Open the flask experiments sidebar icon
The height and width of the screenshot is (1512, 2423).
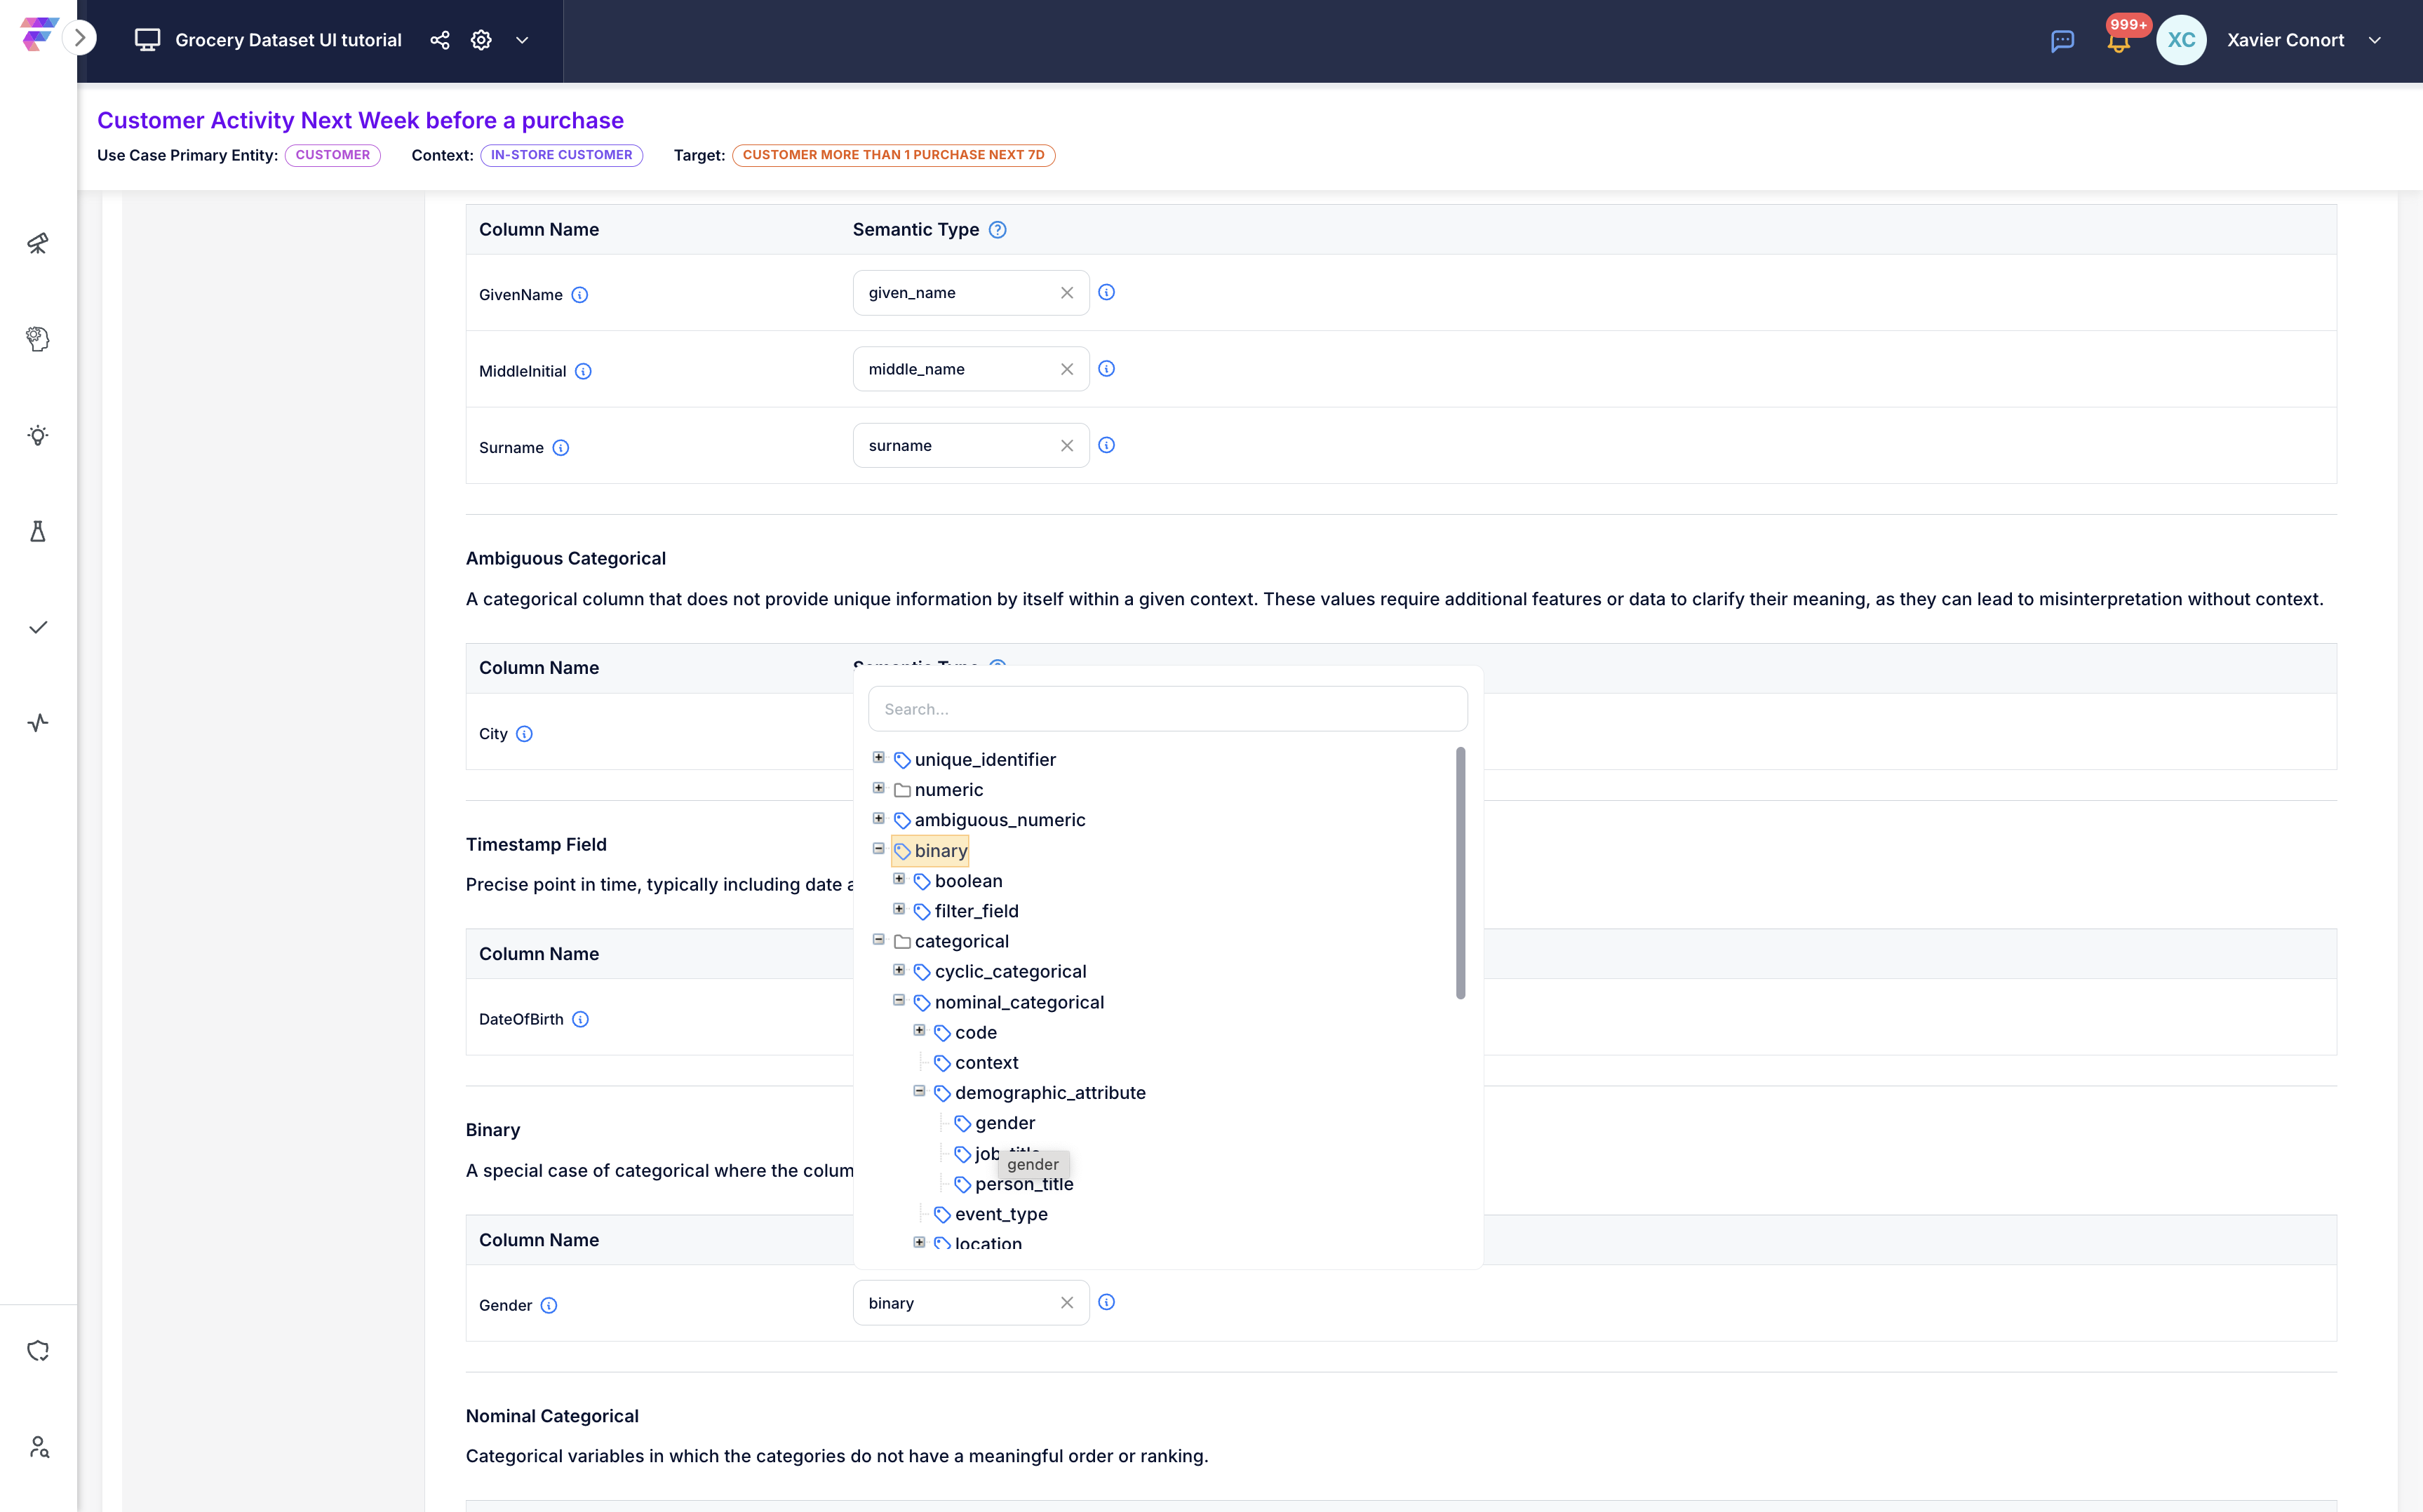point(38,531)
